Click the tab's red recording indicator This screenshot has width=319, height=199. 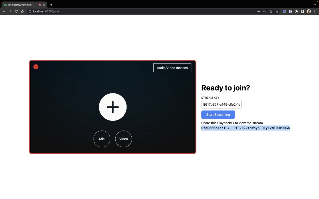[40, 5]
